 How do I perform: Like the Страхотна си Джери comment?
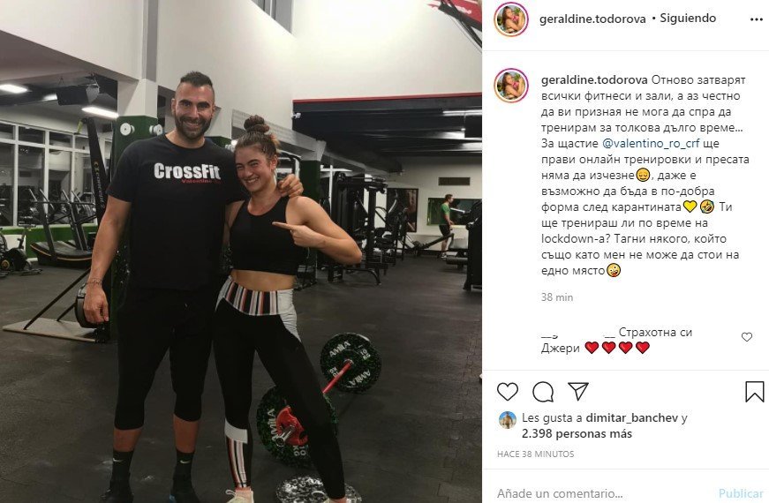(x=746, y=337)
